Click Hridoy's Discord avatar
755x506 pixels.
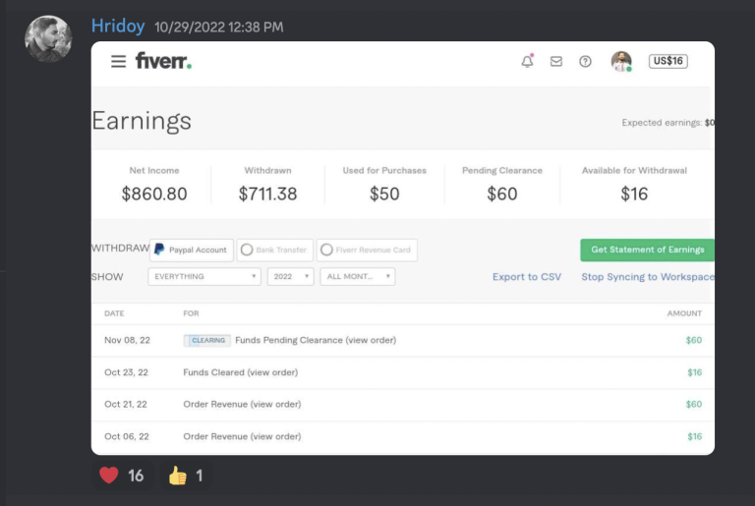coord(48,39)
